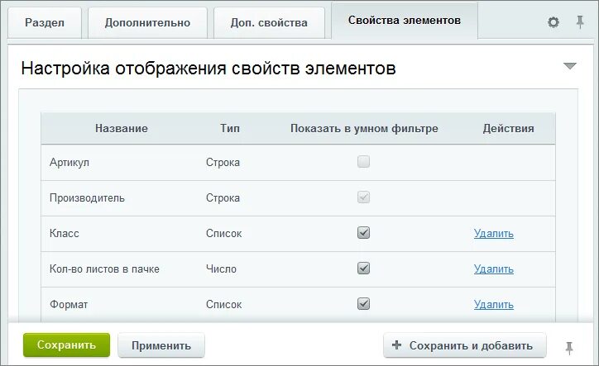
Task: Click Удалить link for Формат row
Action: click(x=494, y=305)
